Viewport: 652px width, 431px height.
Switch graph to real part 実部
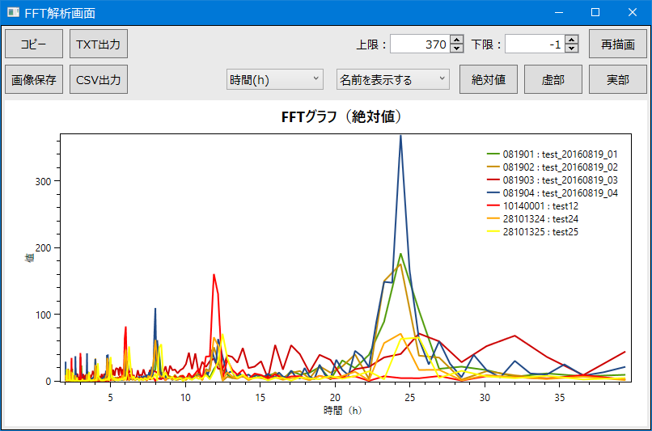point(617,79)
